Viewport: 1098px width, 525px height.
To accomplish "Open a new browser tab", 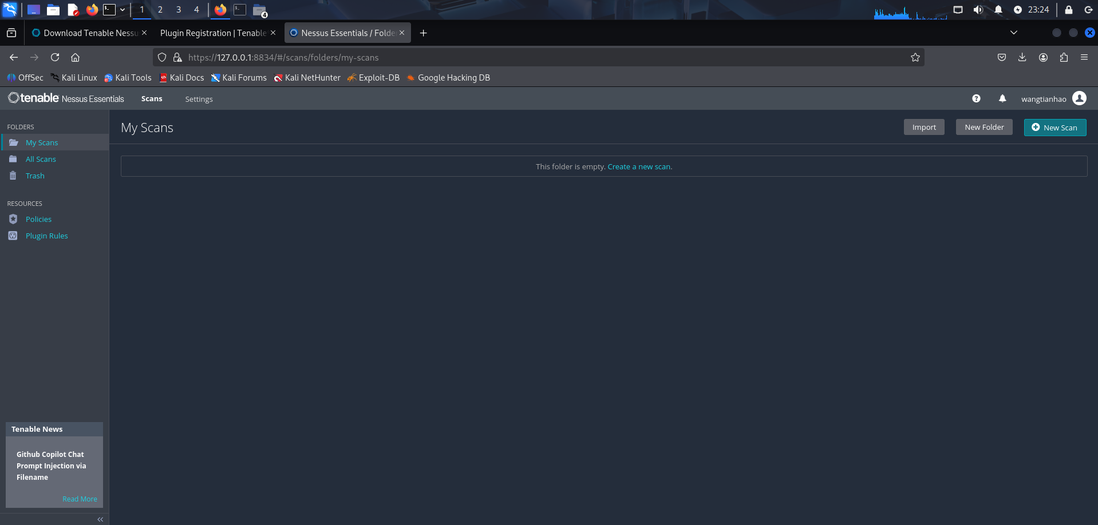I will pos(423,33).
